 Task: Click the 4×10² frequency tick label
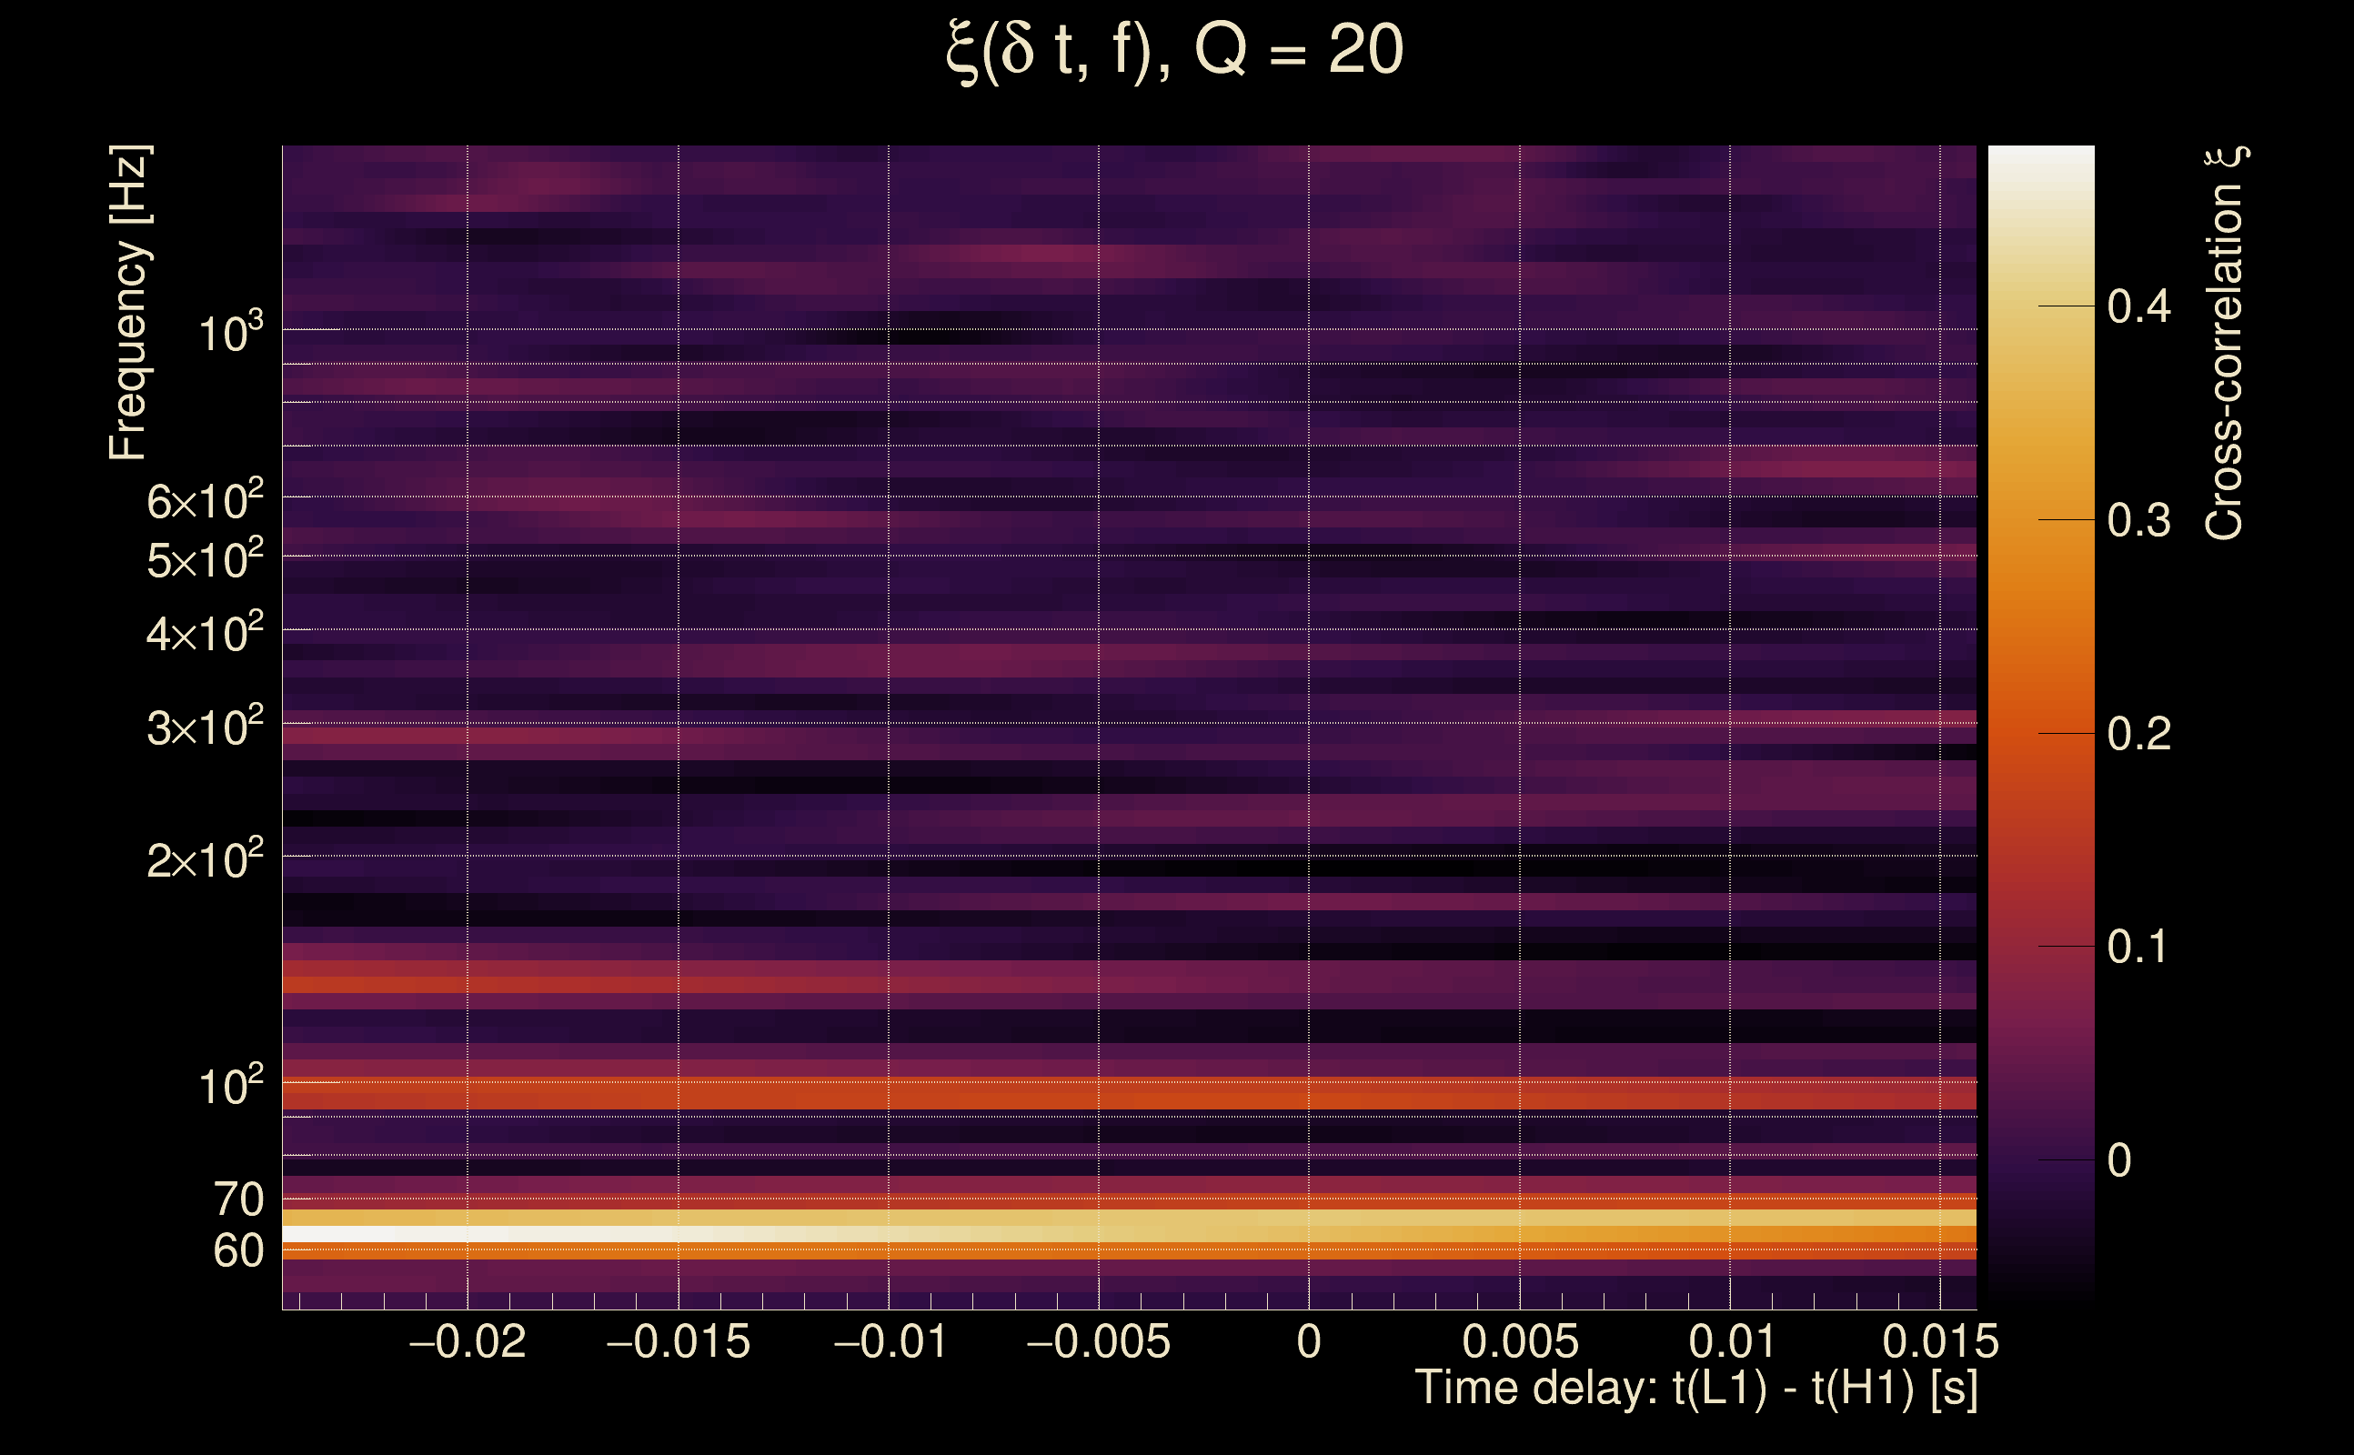point(205,633)
